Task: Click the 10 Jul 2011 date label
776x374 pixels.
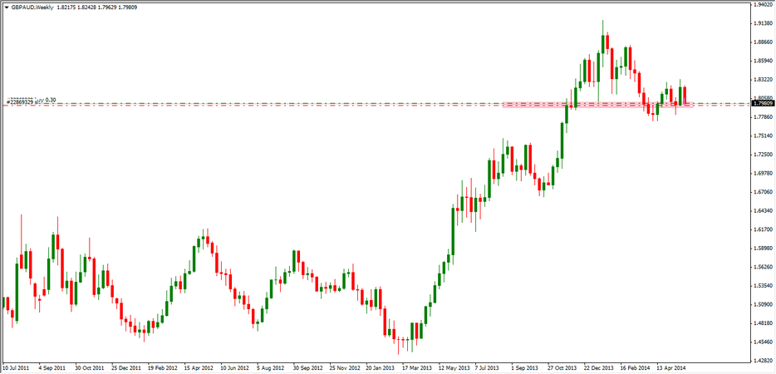Action: tap(18, 367)
